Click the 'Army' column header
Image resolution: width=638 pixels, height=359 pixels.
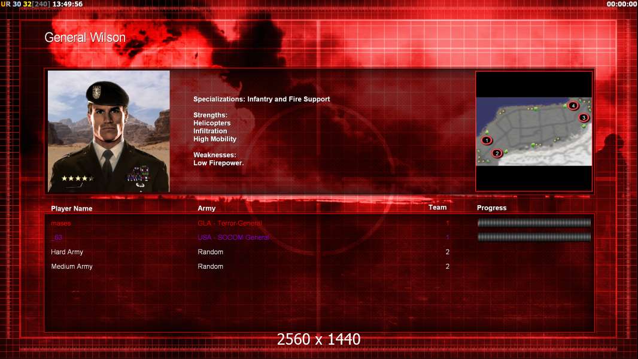(206, 208)
